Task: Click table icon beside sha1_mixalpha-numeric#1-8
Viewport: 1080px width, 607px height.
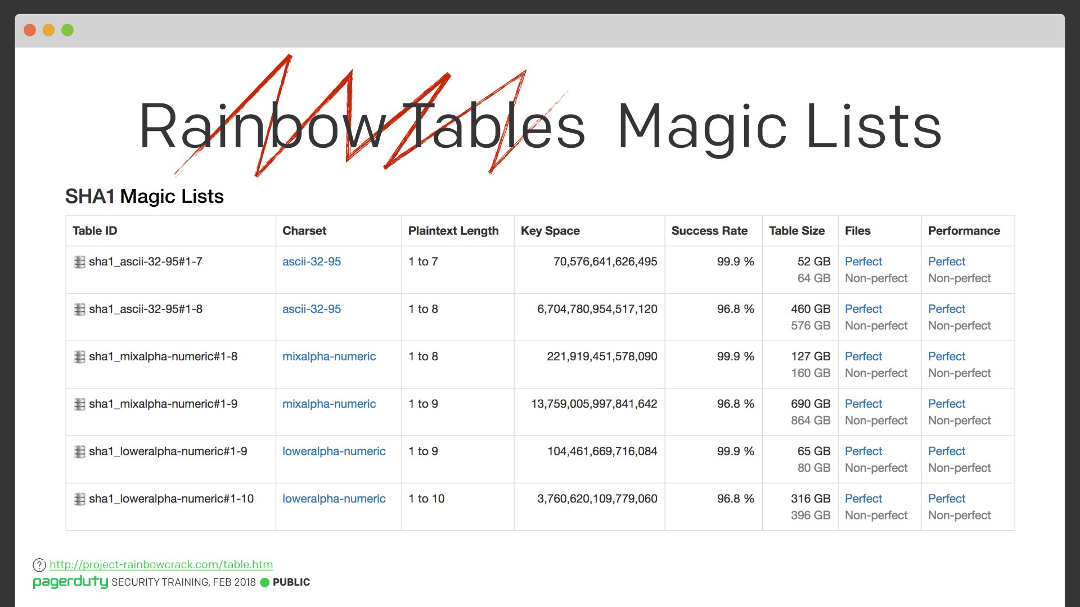Action: coord(79,357)
